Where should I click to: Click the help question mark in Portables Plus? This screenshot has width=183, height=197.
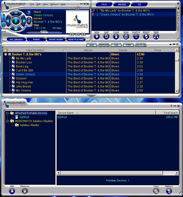(x=171, y=106)
